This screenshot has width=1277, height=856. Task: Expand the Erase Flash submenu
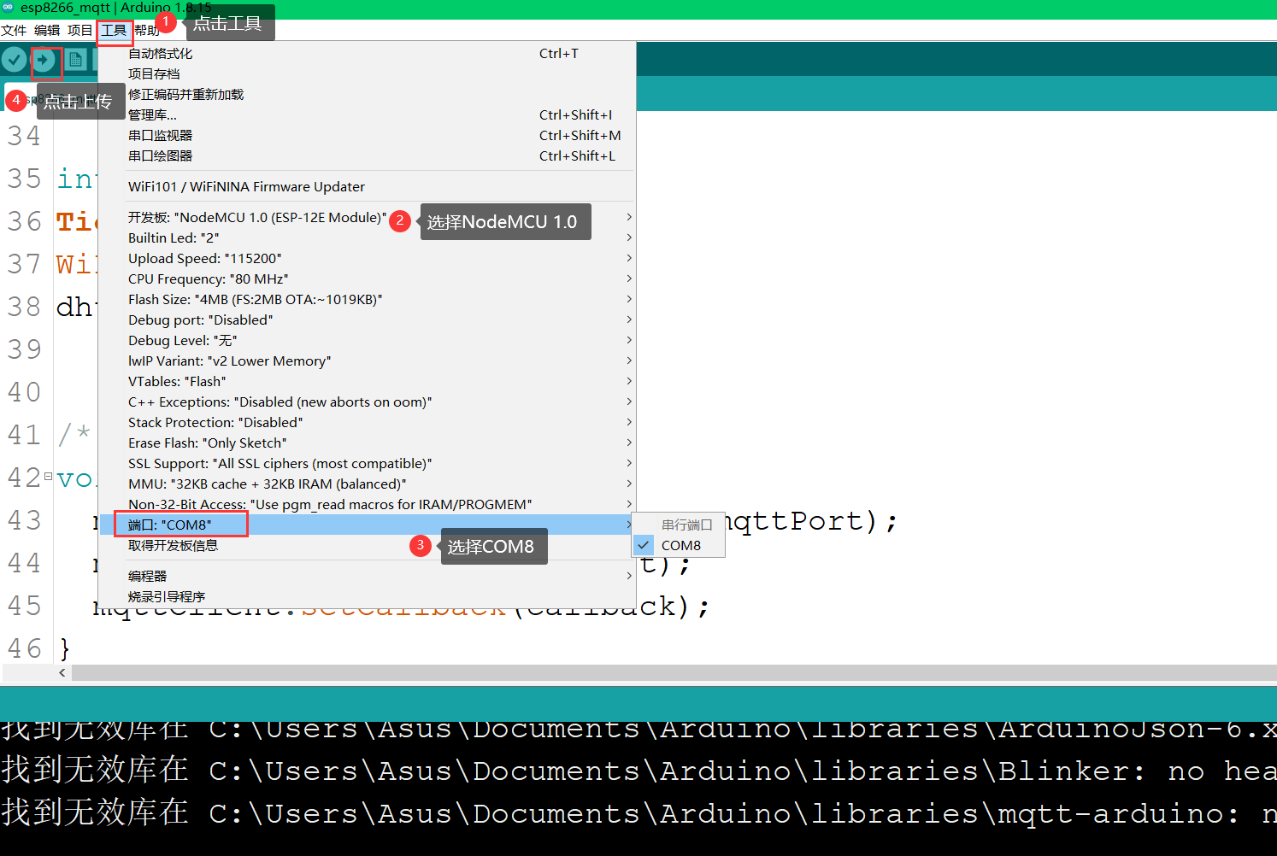(368, 443)
